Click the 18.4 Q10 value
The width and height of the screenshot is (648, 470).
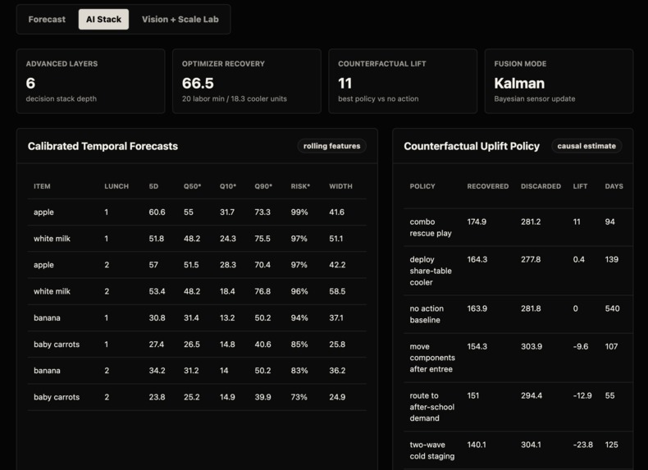[227, 291]
